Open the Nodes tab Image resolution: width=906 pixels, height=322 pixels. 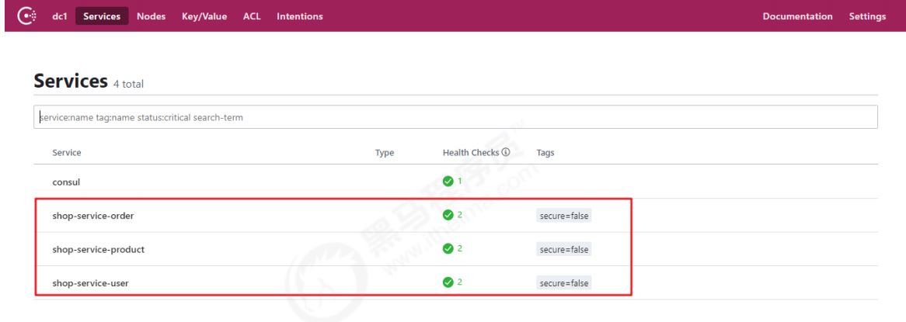(152, 16)
